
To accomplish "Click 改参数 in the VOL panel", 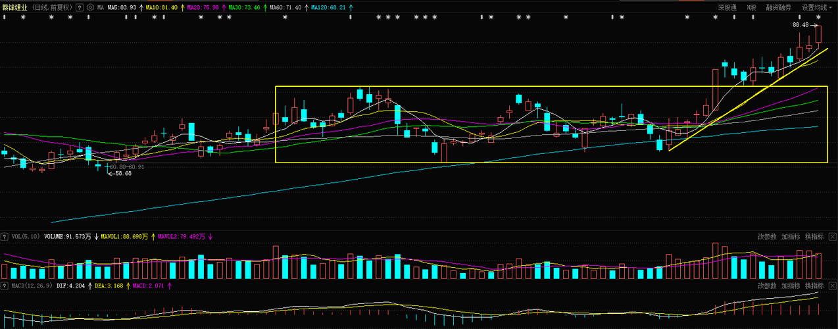I will click(x=767, y=236).
